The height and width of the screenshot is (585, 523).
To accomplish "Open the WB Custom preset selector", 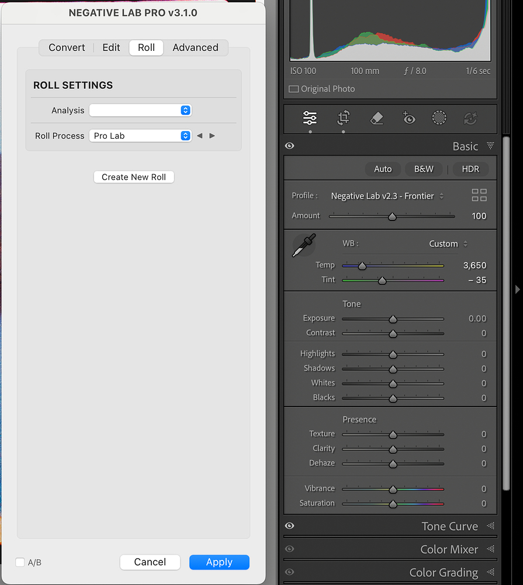I will [x=448, y=244].
